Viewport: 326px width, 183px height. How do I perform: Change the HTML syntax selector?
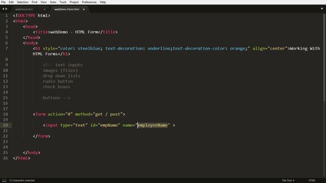pyautogui.click(x=312, y=180)
